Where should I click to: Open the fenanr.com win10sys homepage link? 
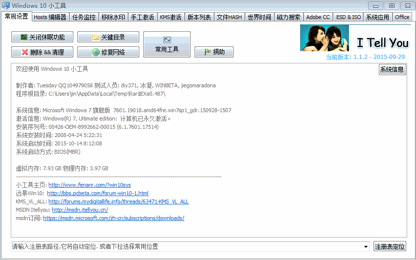89,185
